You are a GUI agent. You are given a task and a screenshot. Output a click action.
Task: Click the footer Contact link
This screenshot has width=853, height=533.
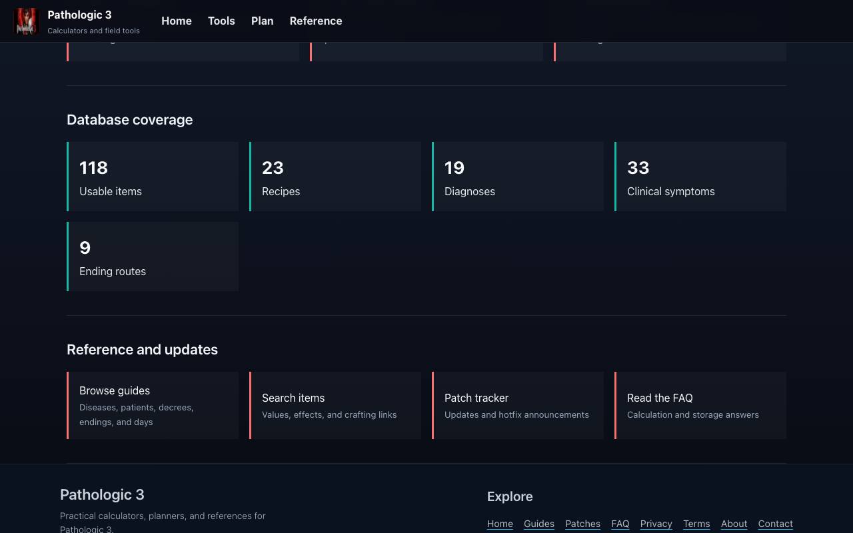[x=776, y=524]
